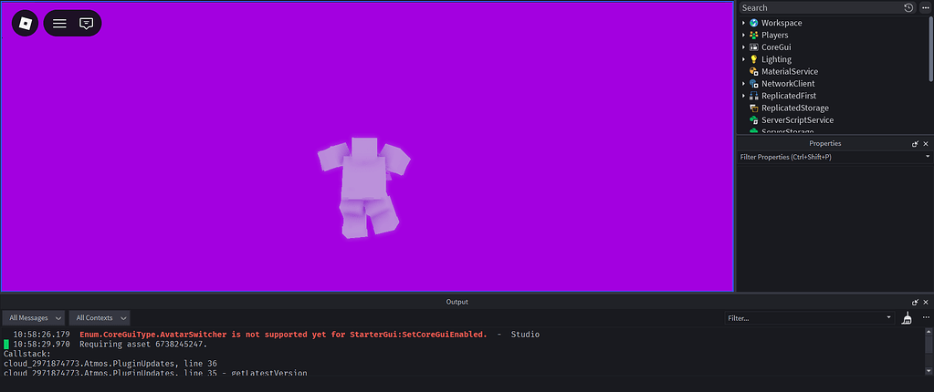Undock the Output panel
934x392 pixels.
(x=915, y=302)
